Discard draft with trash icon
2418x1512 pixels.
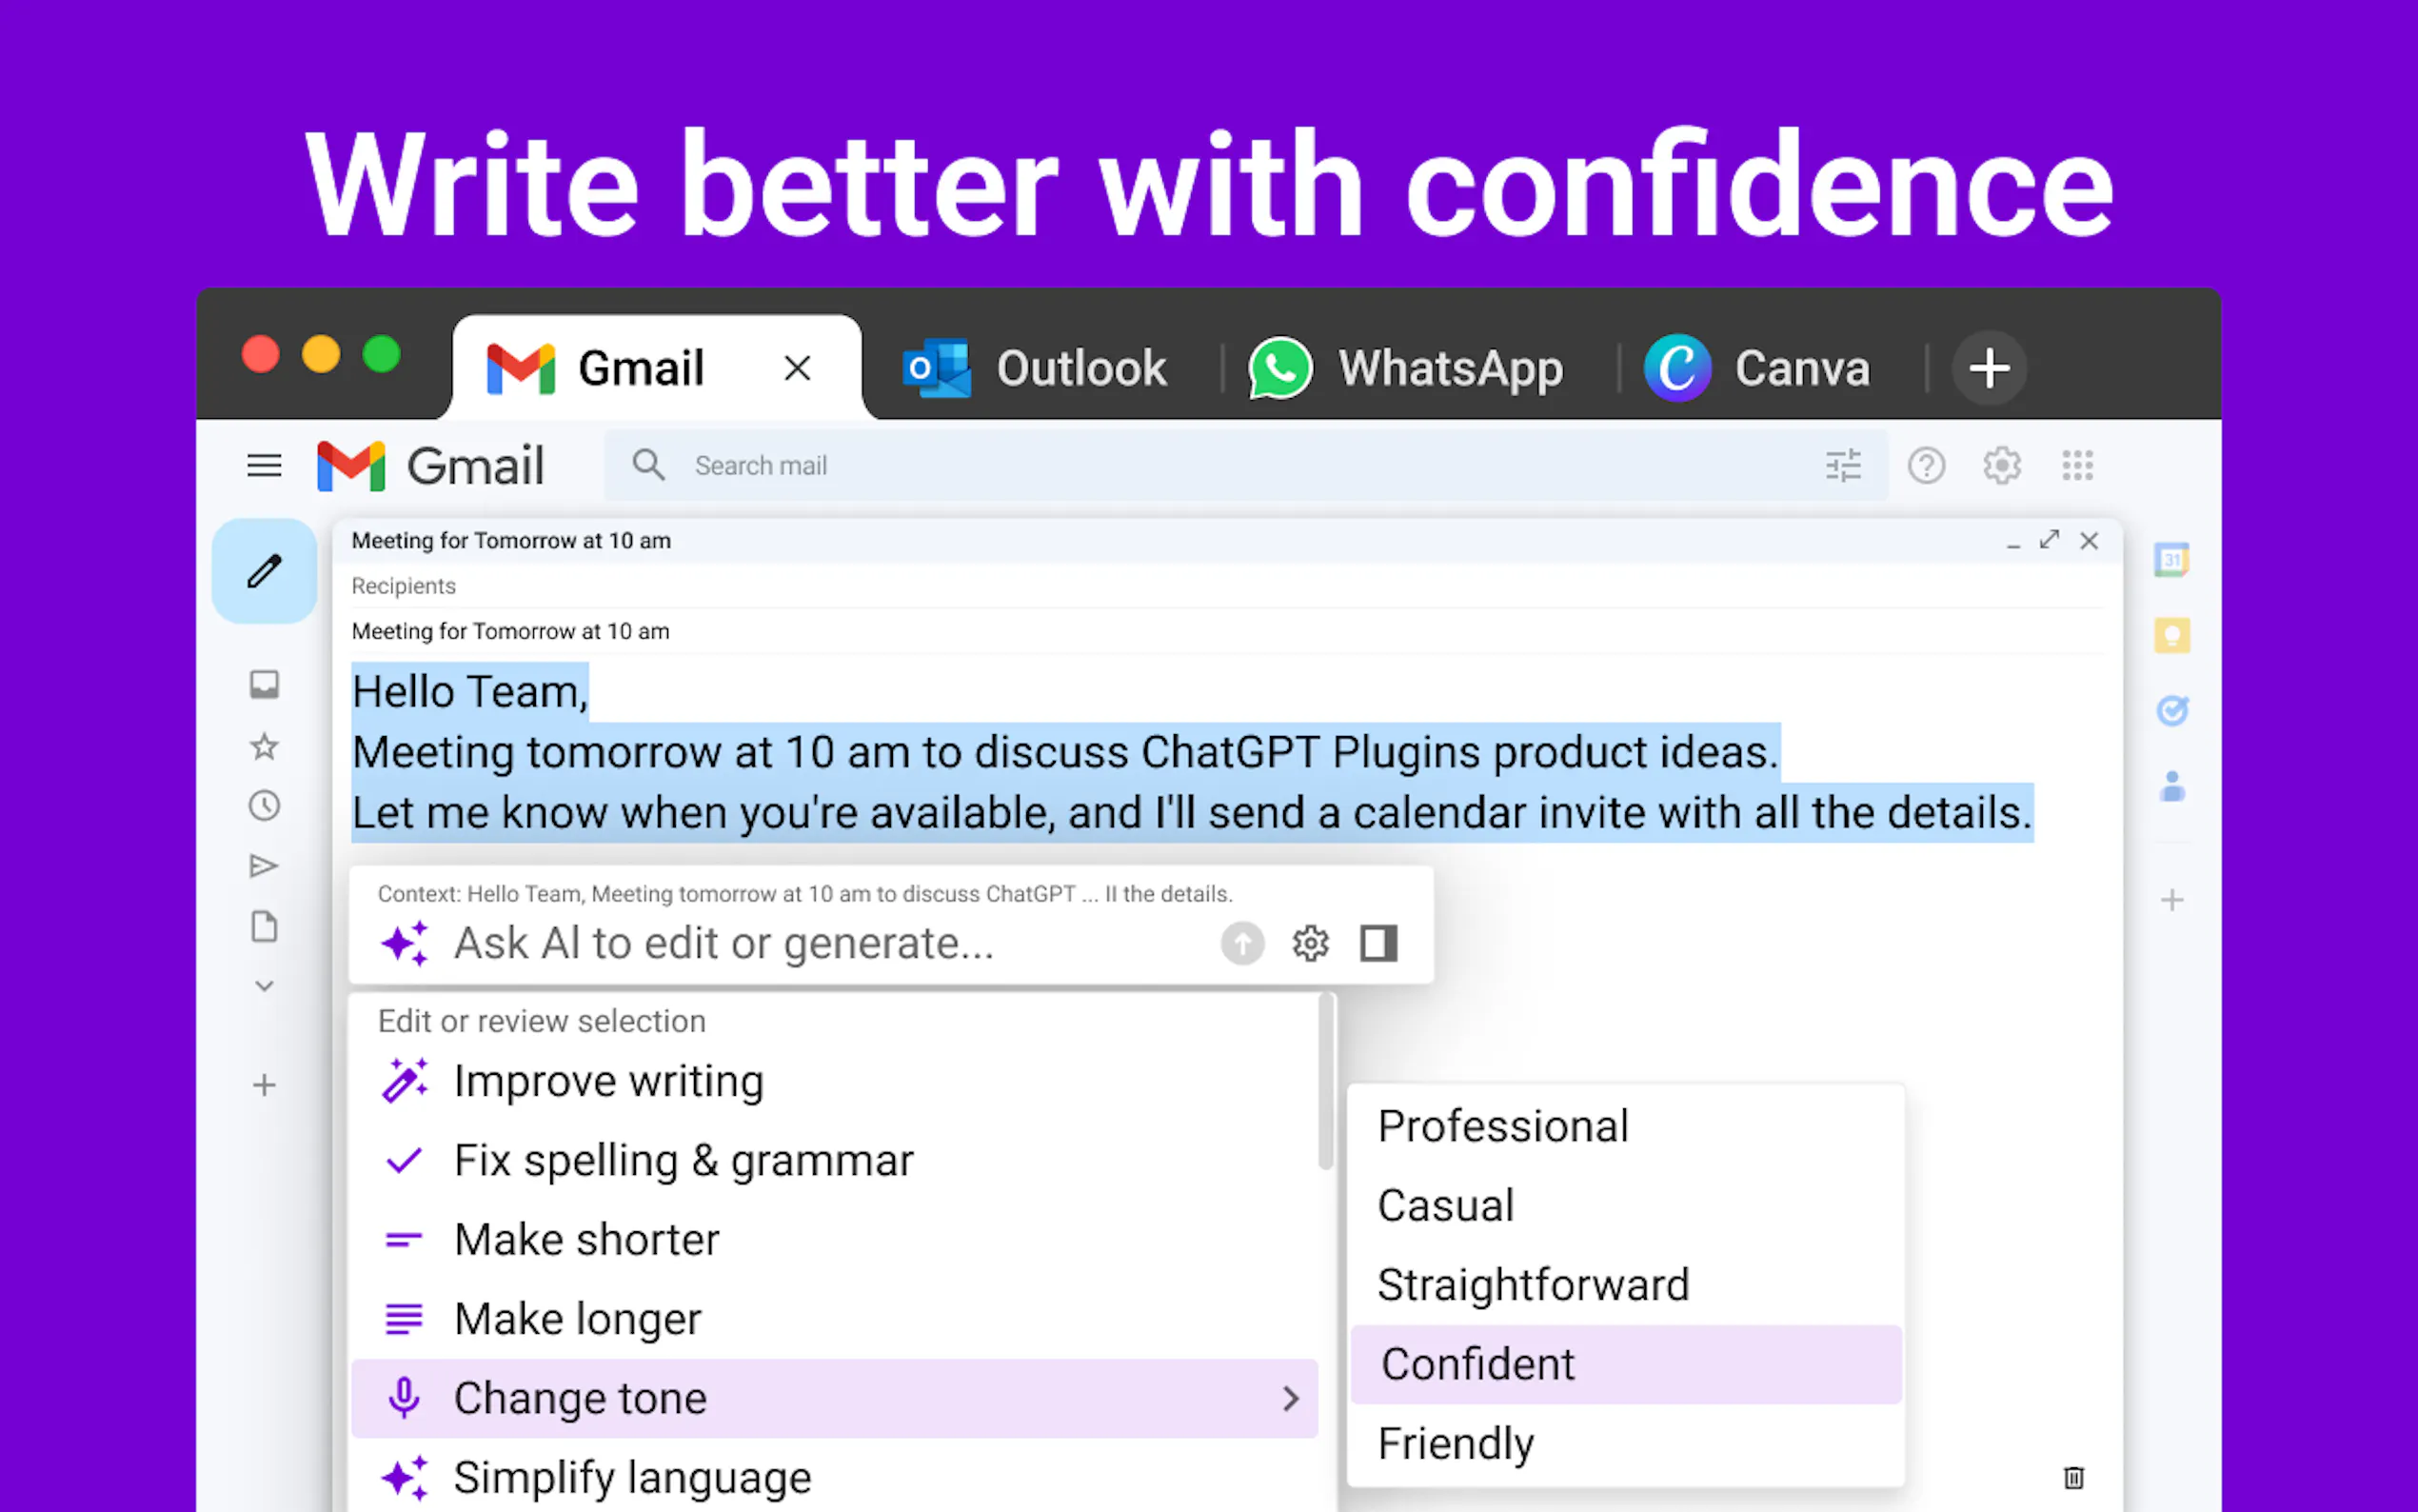[2073, 1477]
